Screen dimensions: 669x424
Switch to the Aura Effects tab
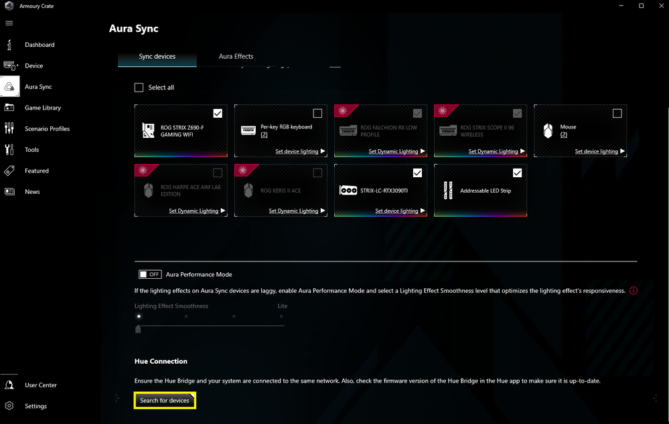236,56
